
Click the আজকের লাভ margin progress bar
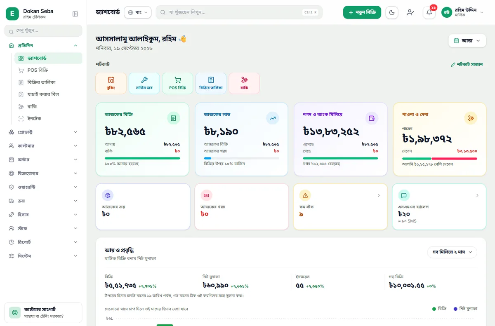241,158
